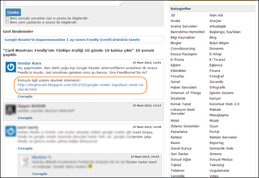
Task: Open the Kariyer category
Action: click(x=215, y=99)
